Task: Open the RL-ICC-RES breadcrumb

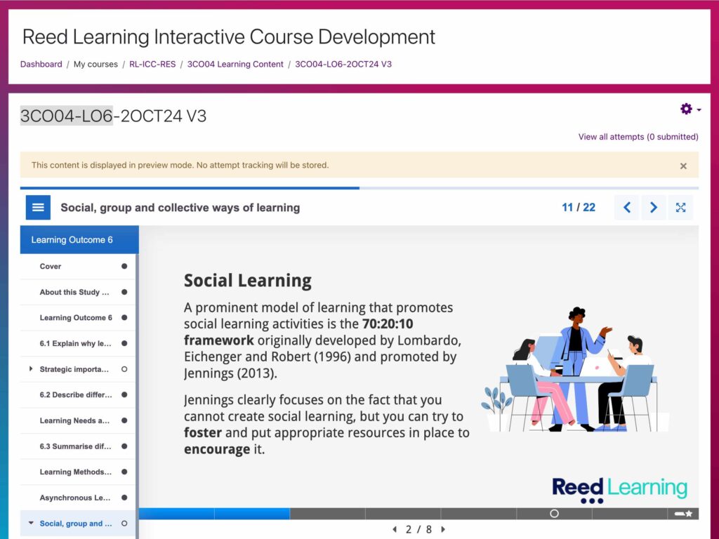Action: click(x=152, y=64)
